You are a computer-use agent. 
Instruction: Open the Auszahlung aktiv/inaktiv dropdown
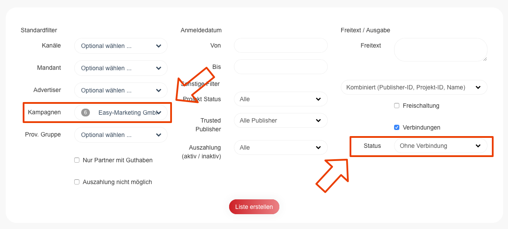pos(281,147)
